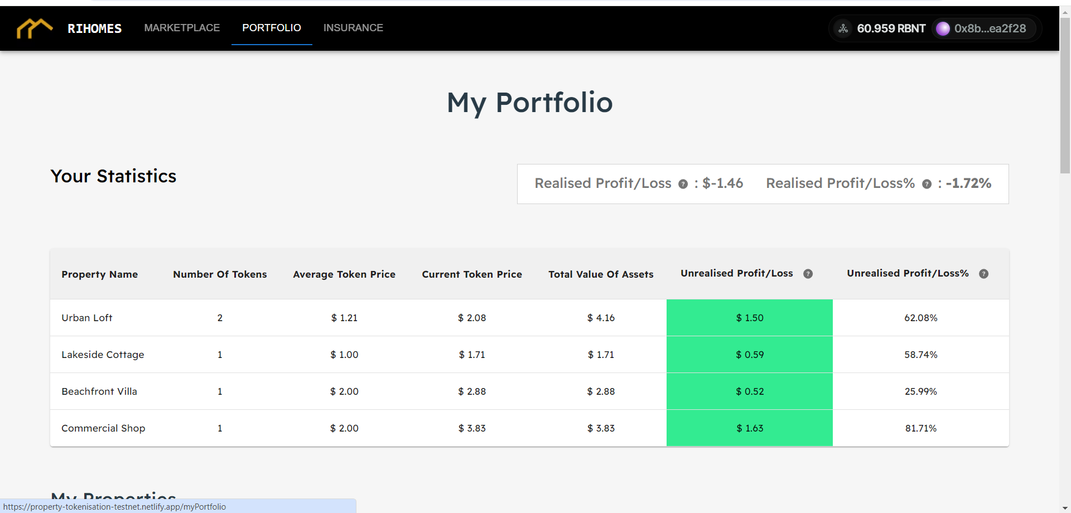Click the Current Token Price column header
This screenshot has height=513, width=1071.
472,274
